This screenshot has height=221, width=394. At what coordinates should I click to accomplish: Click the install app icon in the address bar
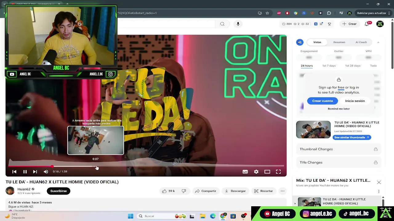click(260, 13)
